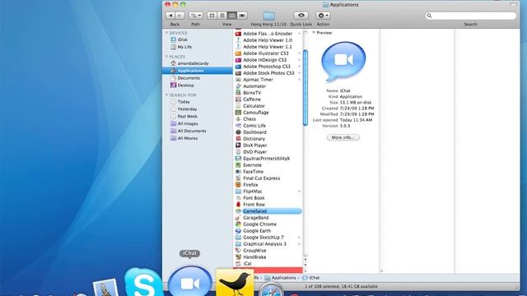Screen dimensions: 527x296
Task: Go forward with the Forward arrow button
Action: point(180,16)
